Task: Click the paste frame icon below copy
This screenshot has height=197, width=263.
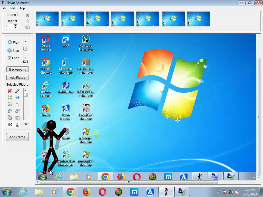Action: (x=27, y=27)
